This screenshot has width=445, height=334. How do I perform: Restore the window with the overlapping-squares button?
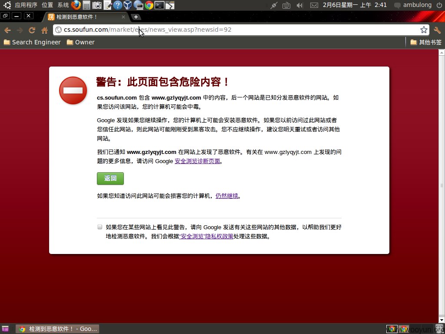pos(5,16)
